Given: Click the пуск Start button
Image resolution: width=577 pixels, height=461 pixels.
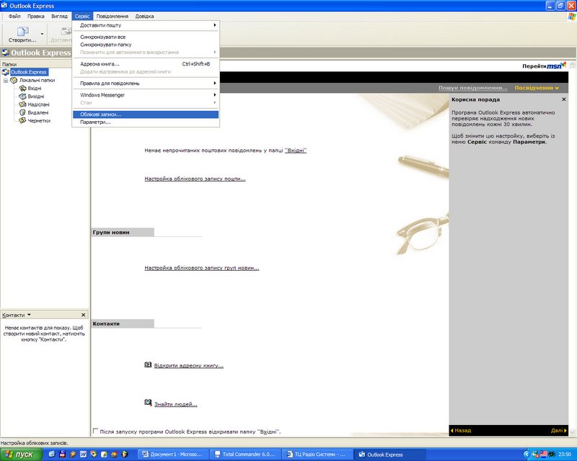Looking at the screenshot, I should coord(22,455).
